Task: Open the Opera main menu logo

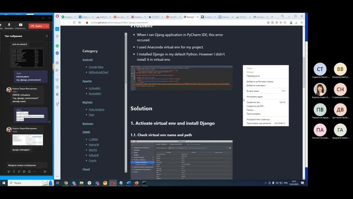Action: pyautogui.click(x=57, y=16)
